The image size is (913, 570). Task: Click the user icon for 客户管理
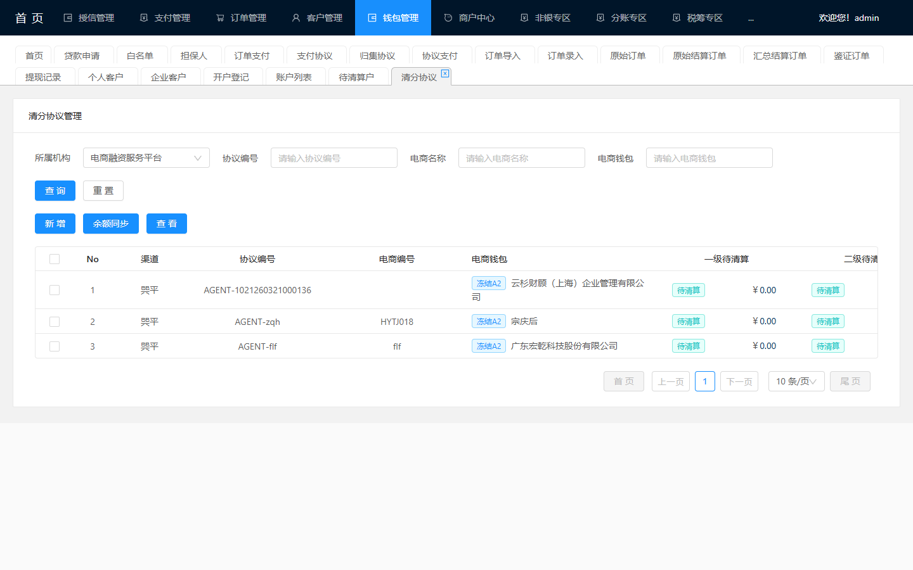pos(296,18)
